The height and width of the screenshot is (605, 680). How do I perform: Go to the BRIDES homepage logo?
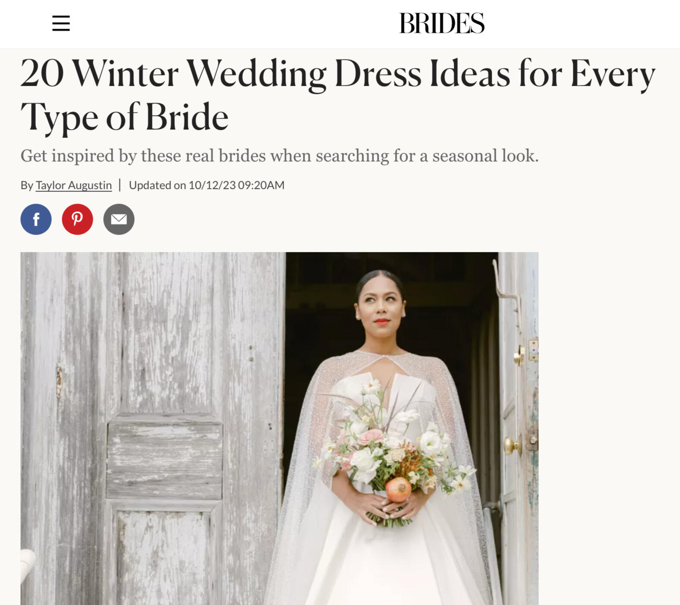pyautogui.click(x=442, y=23)
